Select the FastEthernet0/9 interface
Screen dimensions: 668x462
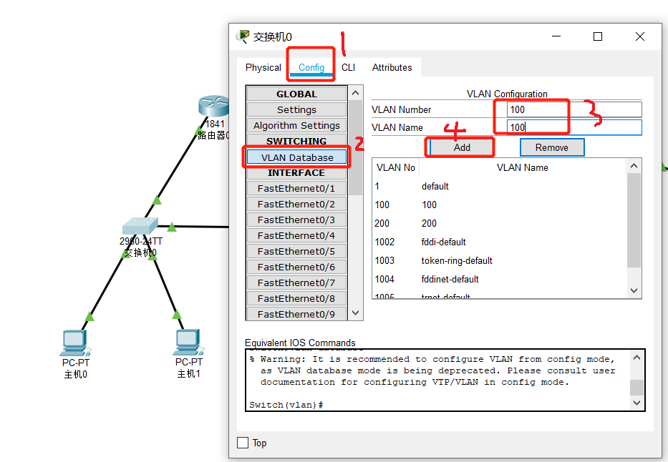click(296, 314)
